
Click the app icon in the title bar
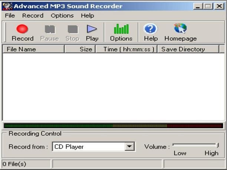7,6
